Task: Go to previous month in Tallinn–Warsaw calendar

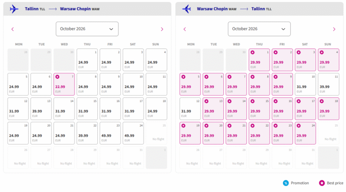Action: [x=12, y=29]
